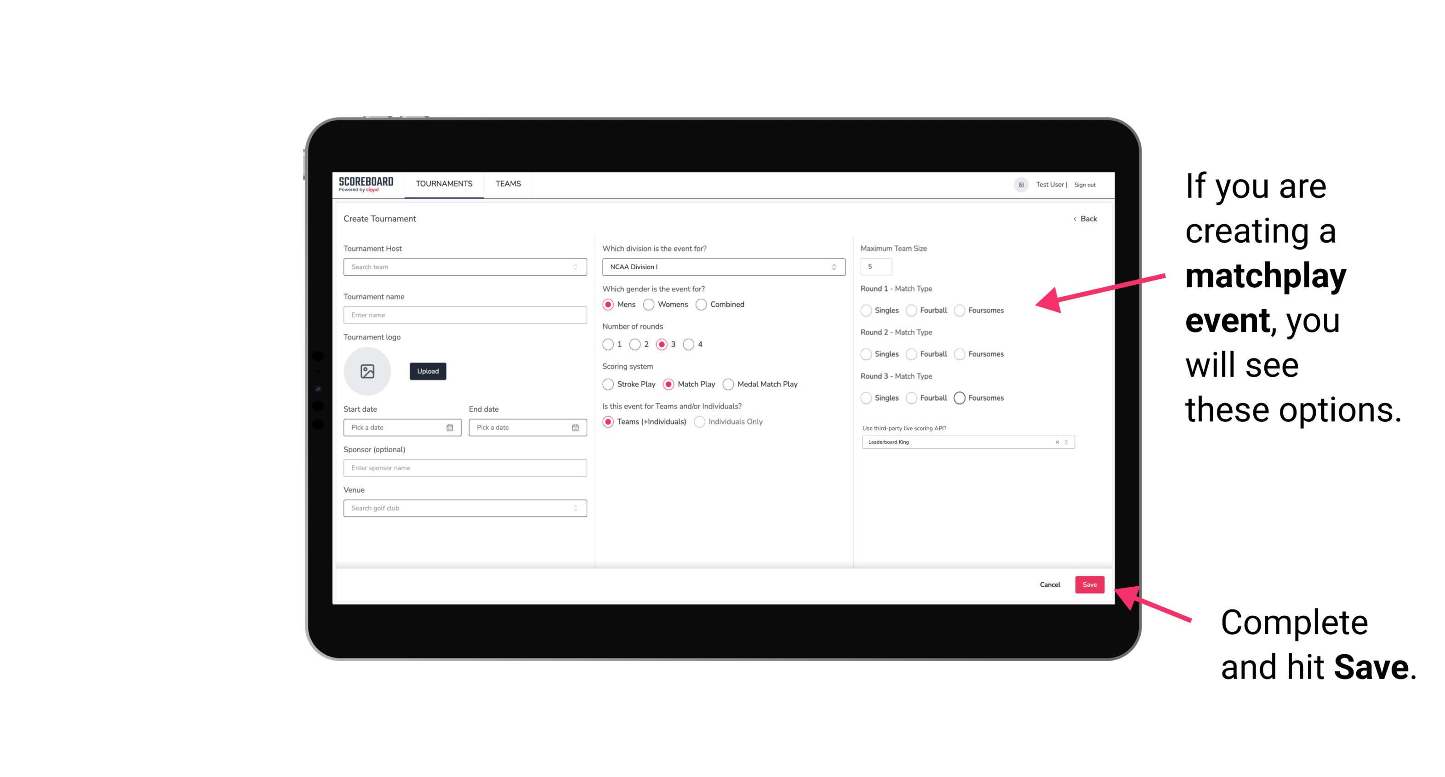Click the Test User account icon
1445x777 pixels.
click(1018, 185)
